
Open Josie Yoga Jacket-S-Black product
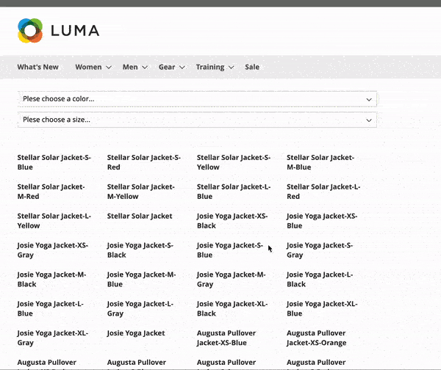[x=140, y=250]
